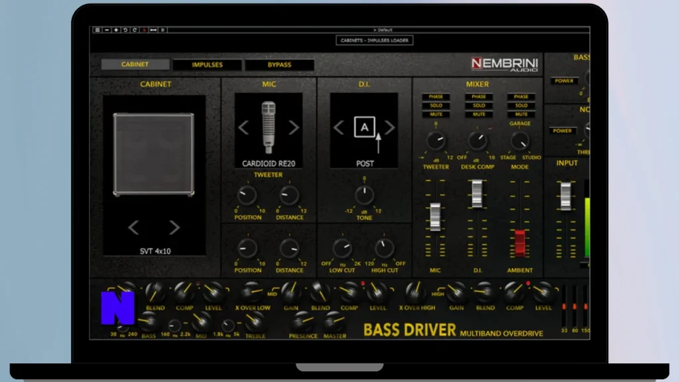This screenshot has height=382, width=679.
Task: Click the Mid band Gain knob
Action: (x=291, y=291)
